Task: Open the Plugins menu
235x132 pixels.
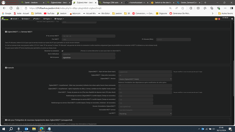Action: coord(47,19)
